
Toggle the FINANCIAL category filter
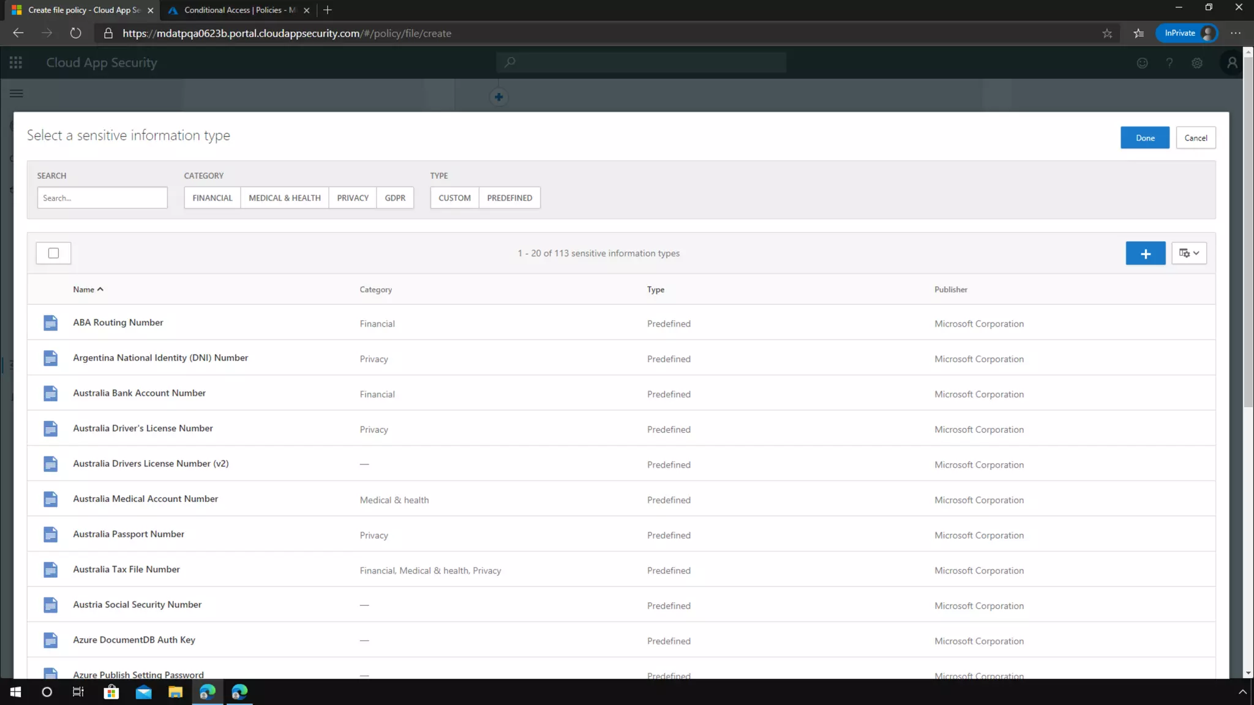click(212, 198)
